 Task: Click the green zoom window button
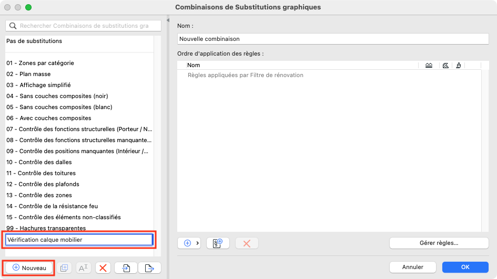click(28, 7)
